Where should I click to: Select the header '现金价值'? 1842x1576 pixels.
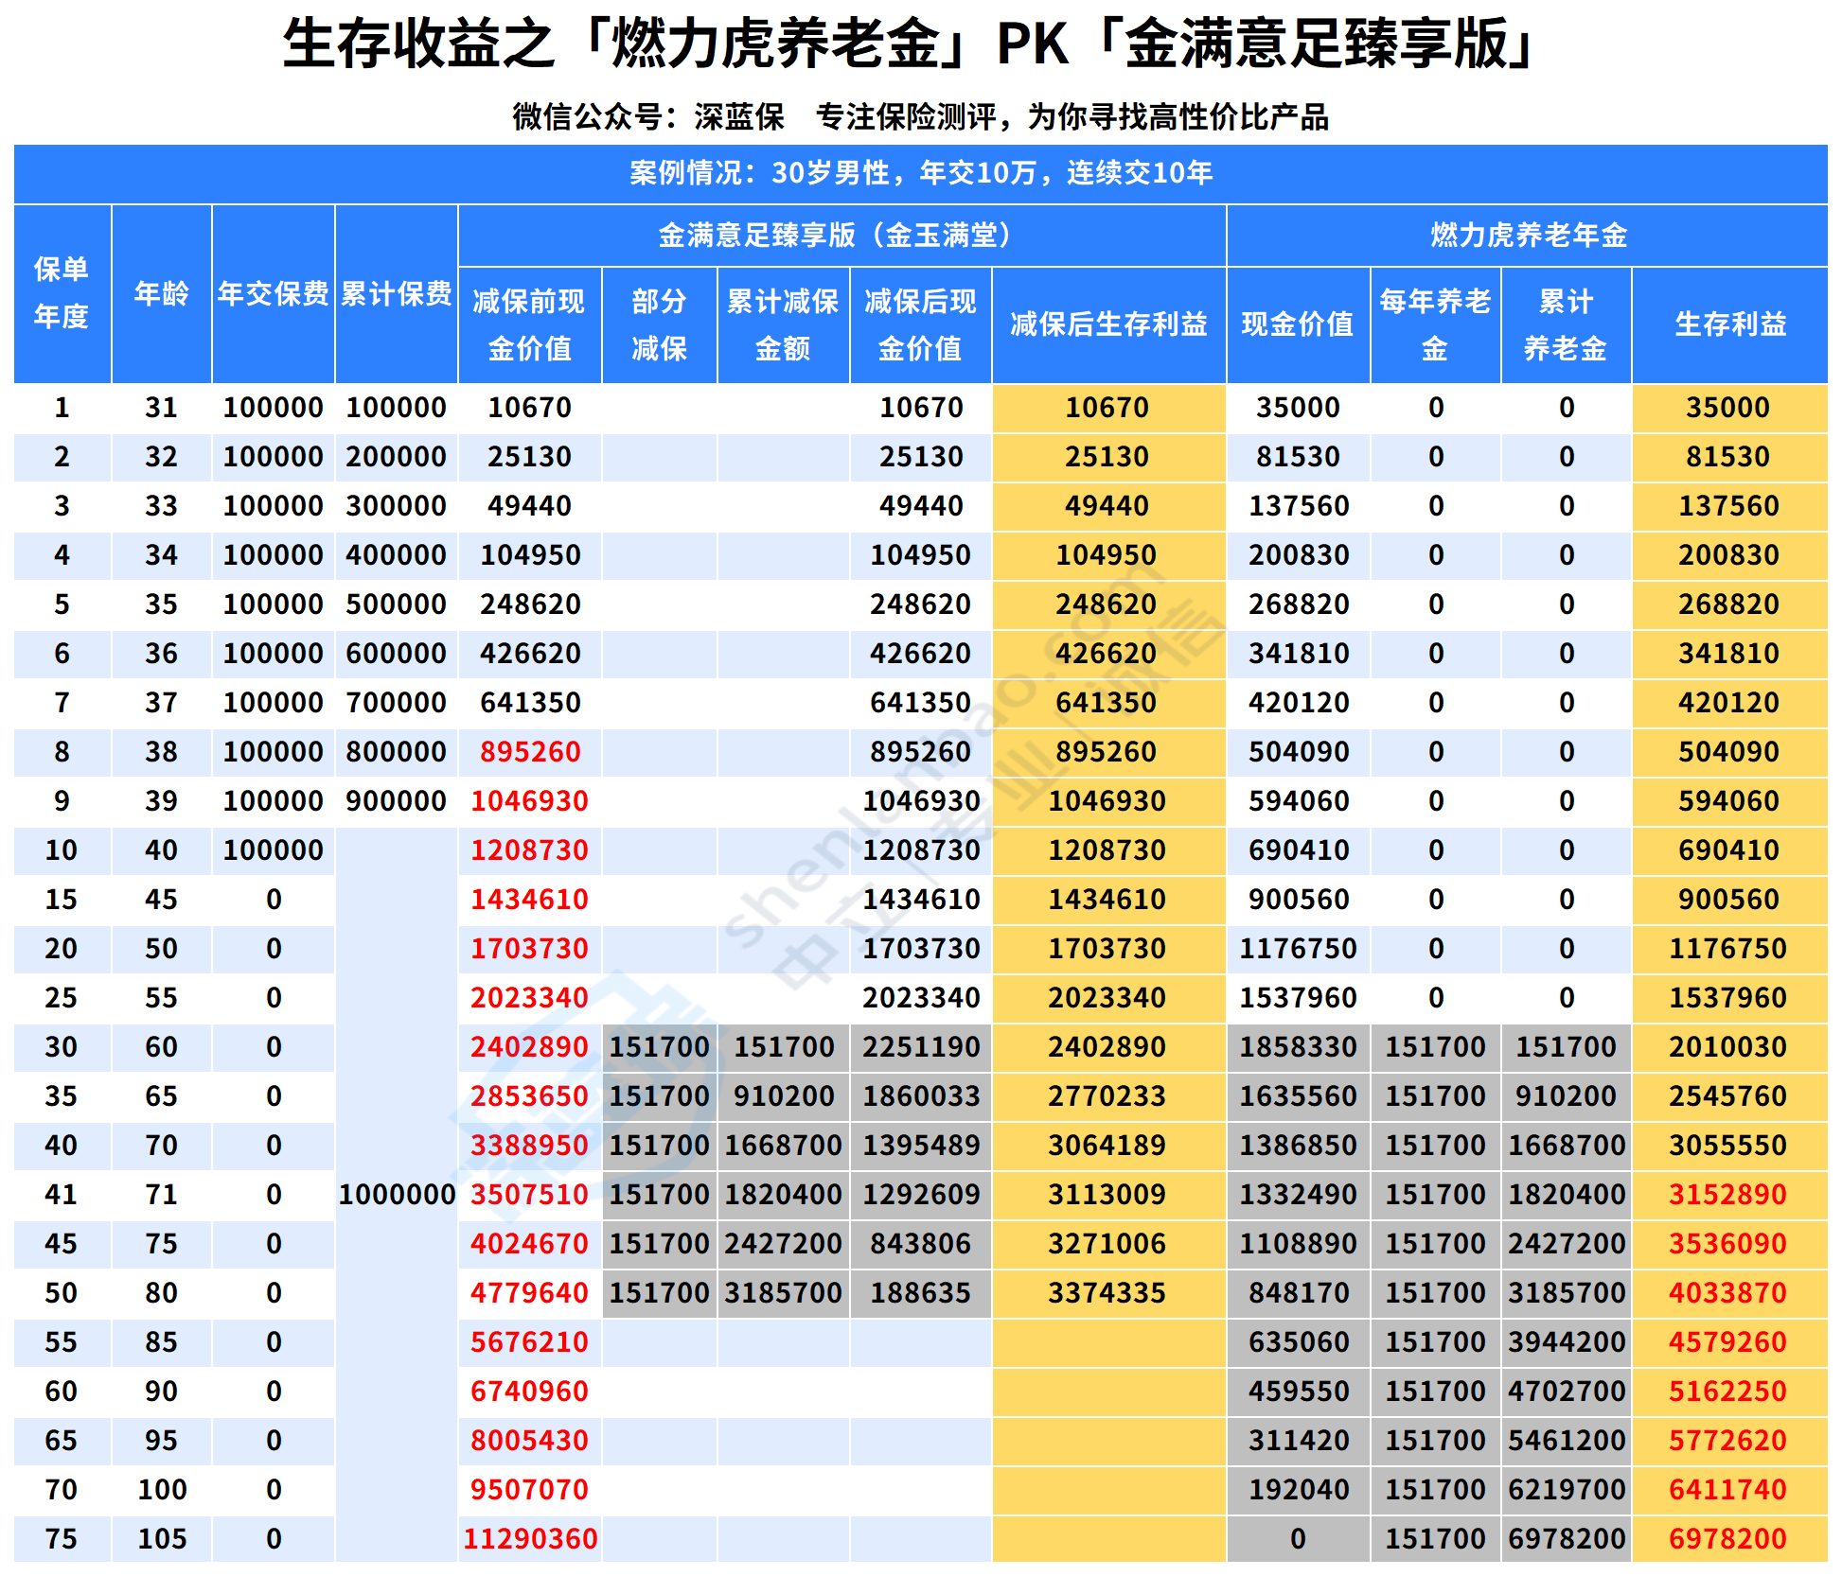tap(1298, 324)
